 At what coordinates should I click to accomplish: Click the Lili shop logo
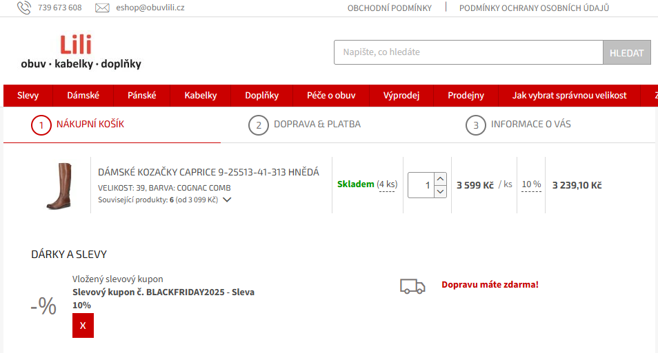81,52
